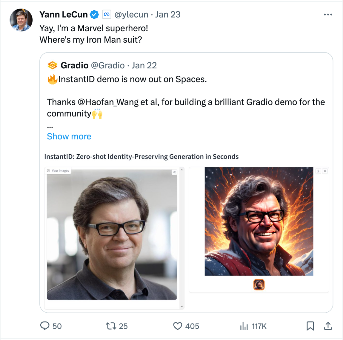Click the scroll down arrow beside input image
343x340 pixels.
[x=182, y=307]
